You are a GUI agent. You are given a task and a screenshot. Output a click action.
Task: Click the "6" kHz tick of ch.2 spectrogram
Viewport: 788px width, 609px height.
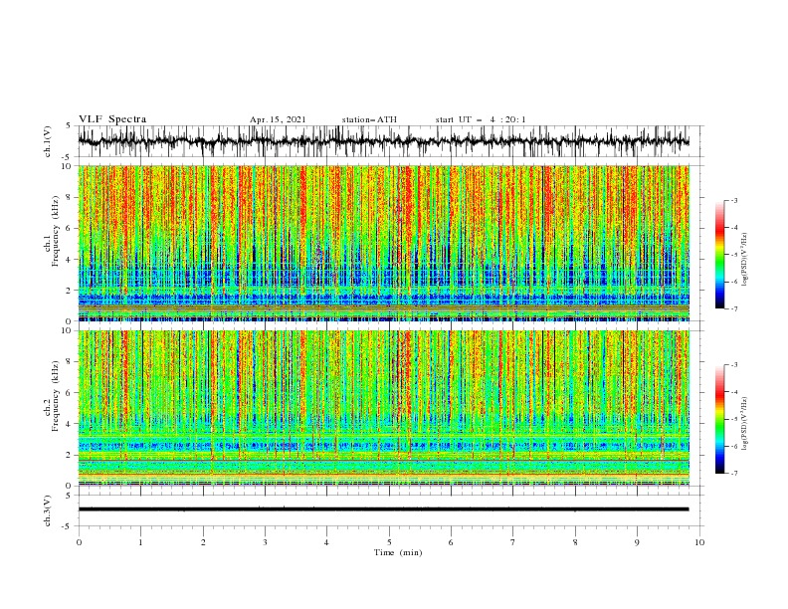point(70,393)
